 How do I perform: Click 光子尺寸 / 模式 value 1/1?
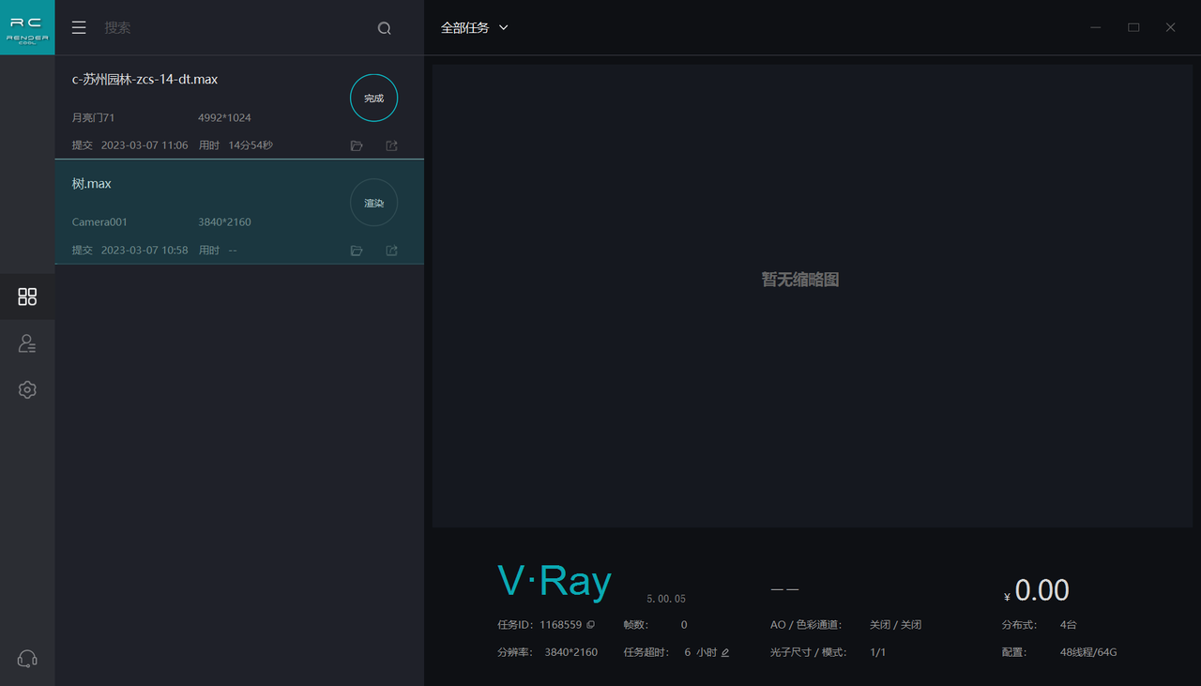pos(877,652)
